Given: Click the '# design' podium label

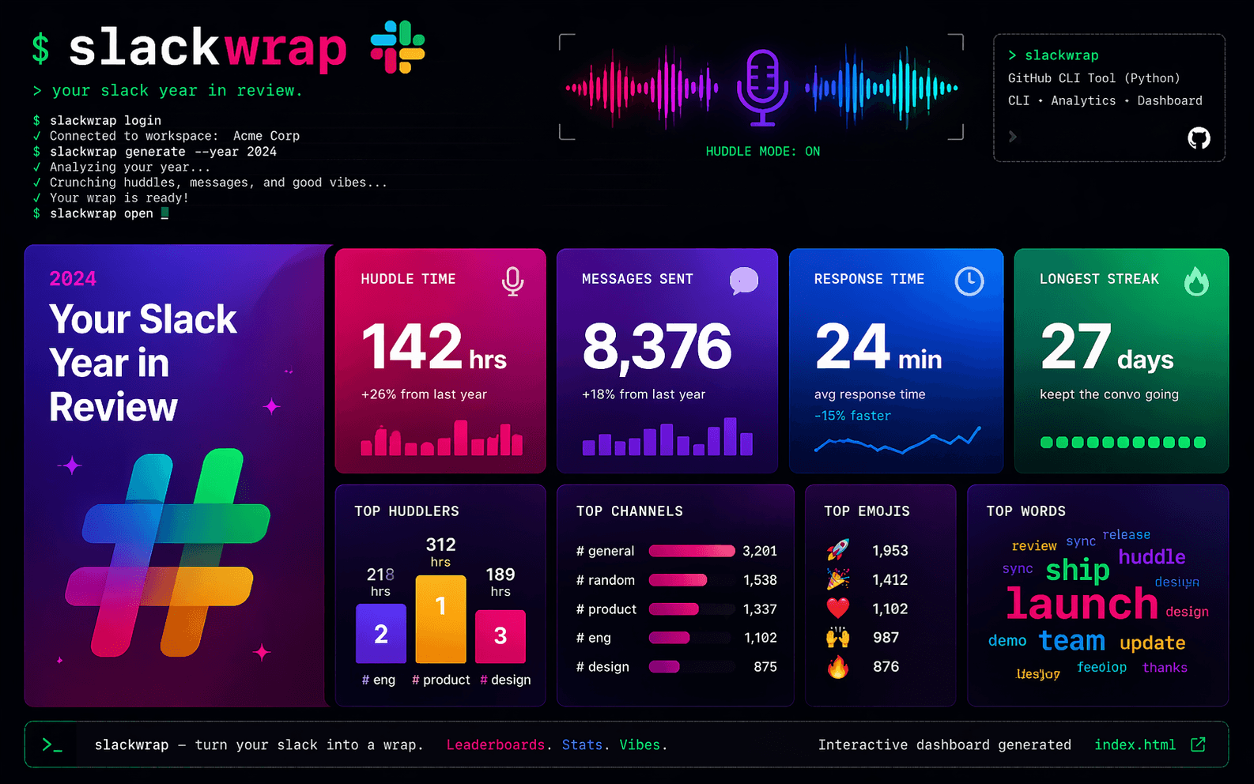Looking at the screenshot, I should (x=505, y=680).
